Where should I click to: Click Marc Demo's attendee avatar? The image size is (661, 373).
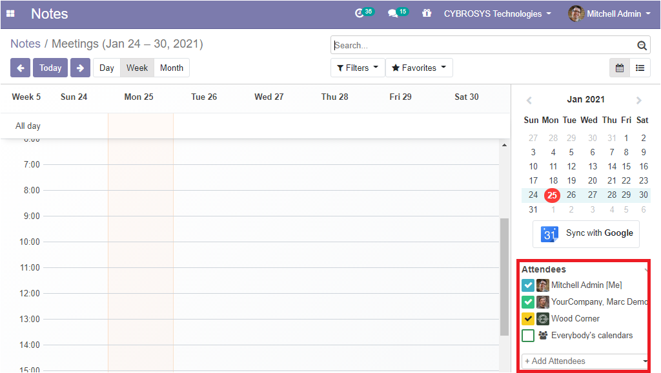tap(542, 302)
